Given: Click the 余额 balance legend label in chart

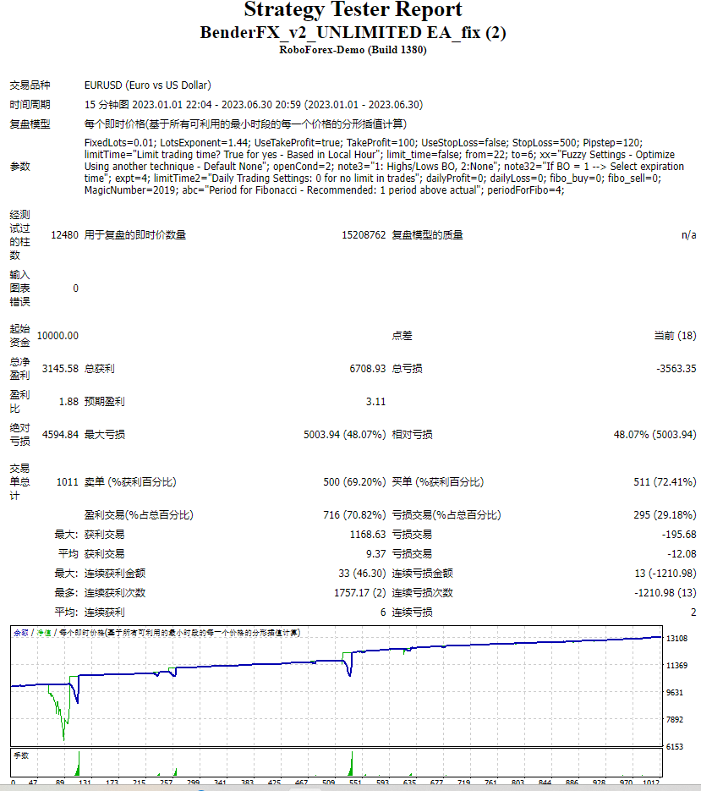Looking at the screenshot, I should pyautogui.click(x=20, y=633).
